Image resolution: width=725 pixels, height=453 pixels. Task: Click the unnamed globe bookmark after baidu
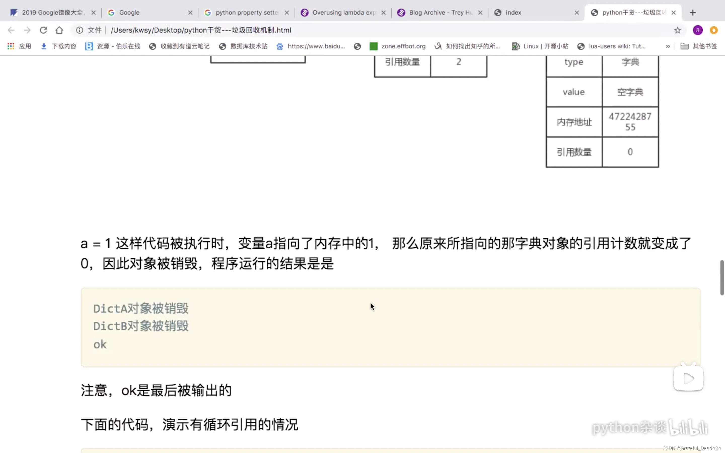click(357, 46)
